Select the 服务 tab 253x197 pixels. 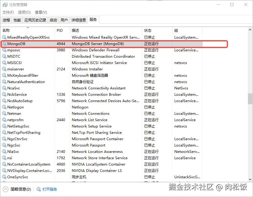pos(93,20)
